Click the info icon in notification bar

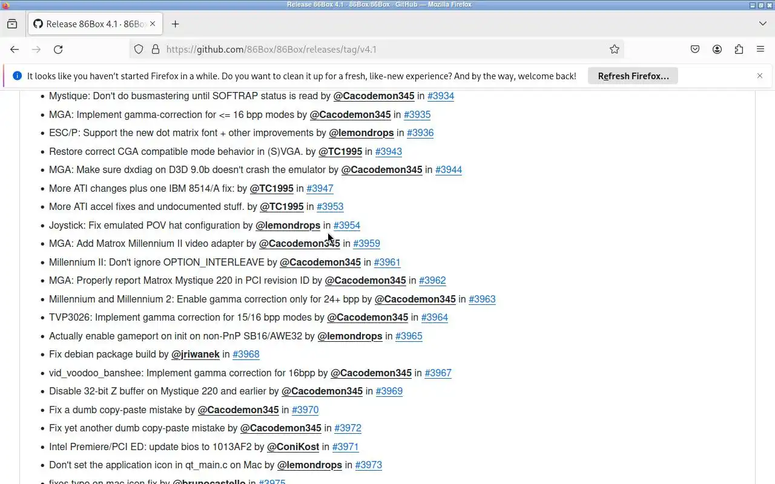pyautogui.click(x=17, y=76)
